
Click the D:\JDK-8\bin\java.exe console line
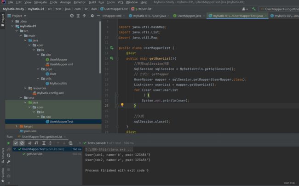coord(109,149)
